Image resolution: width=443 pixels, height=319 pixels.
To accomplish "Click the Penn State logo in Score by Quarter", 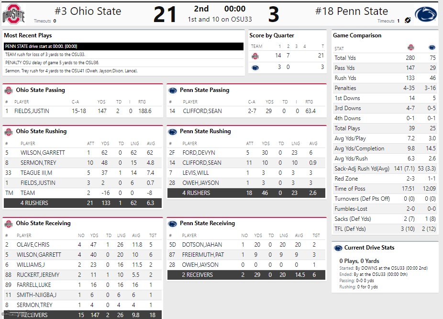I will 255,68.
